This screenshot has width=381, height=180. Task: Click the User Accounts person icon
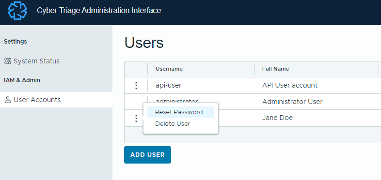click(x=8, y=100)
